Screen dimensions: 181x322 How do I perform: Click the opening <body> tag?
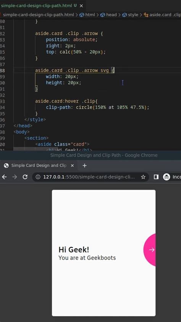(21, 132)
